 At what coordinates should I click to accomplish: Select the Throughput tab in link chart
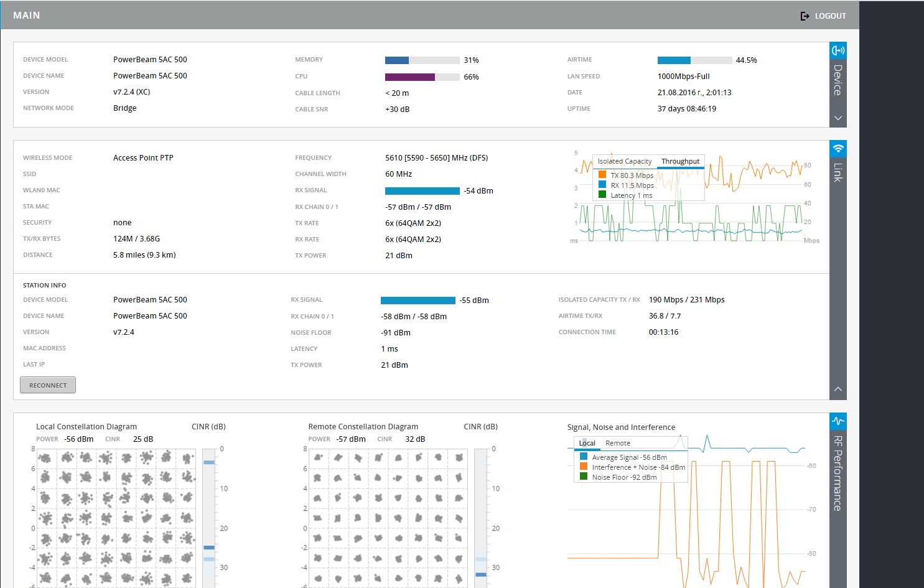coord(680,161)
